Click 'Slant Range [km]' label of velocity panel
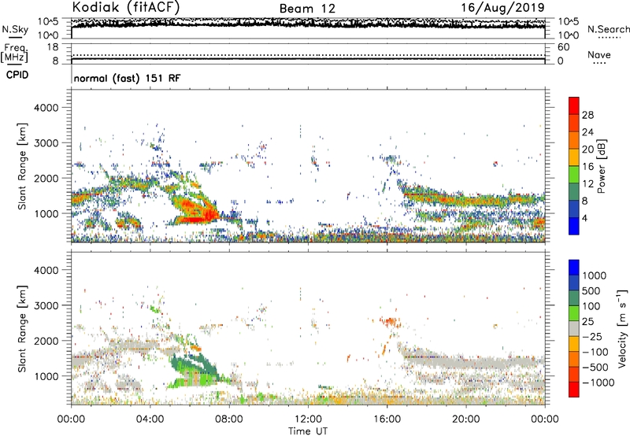630x436 pixels. point(22,328)
